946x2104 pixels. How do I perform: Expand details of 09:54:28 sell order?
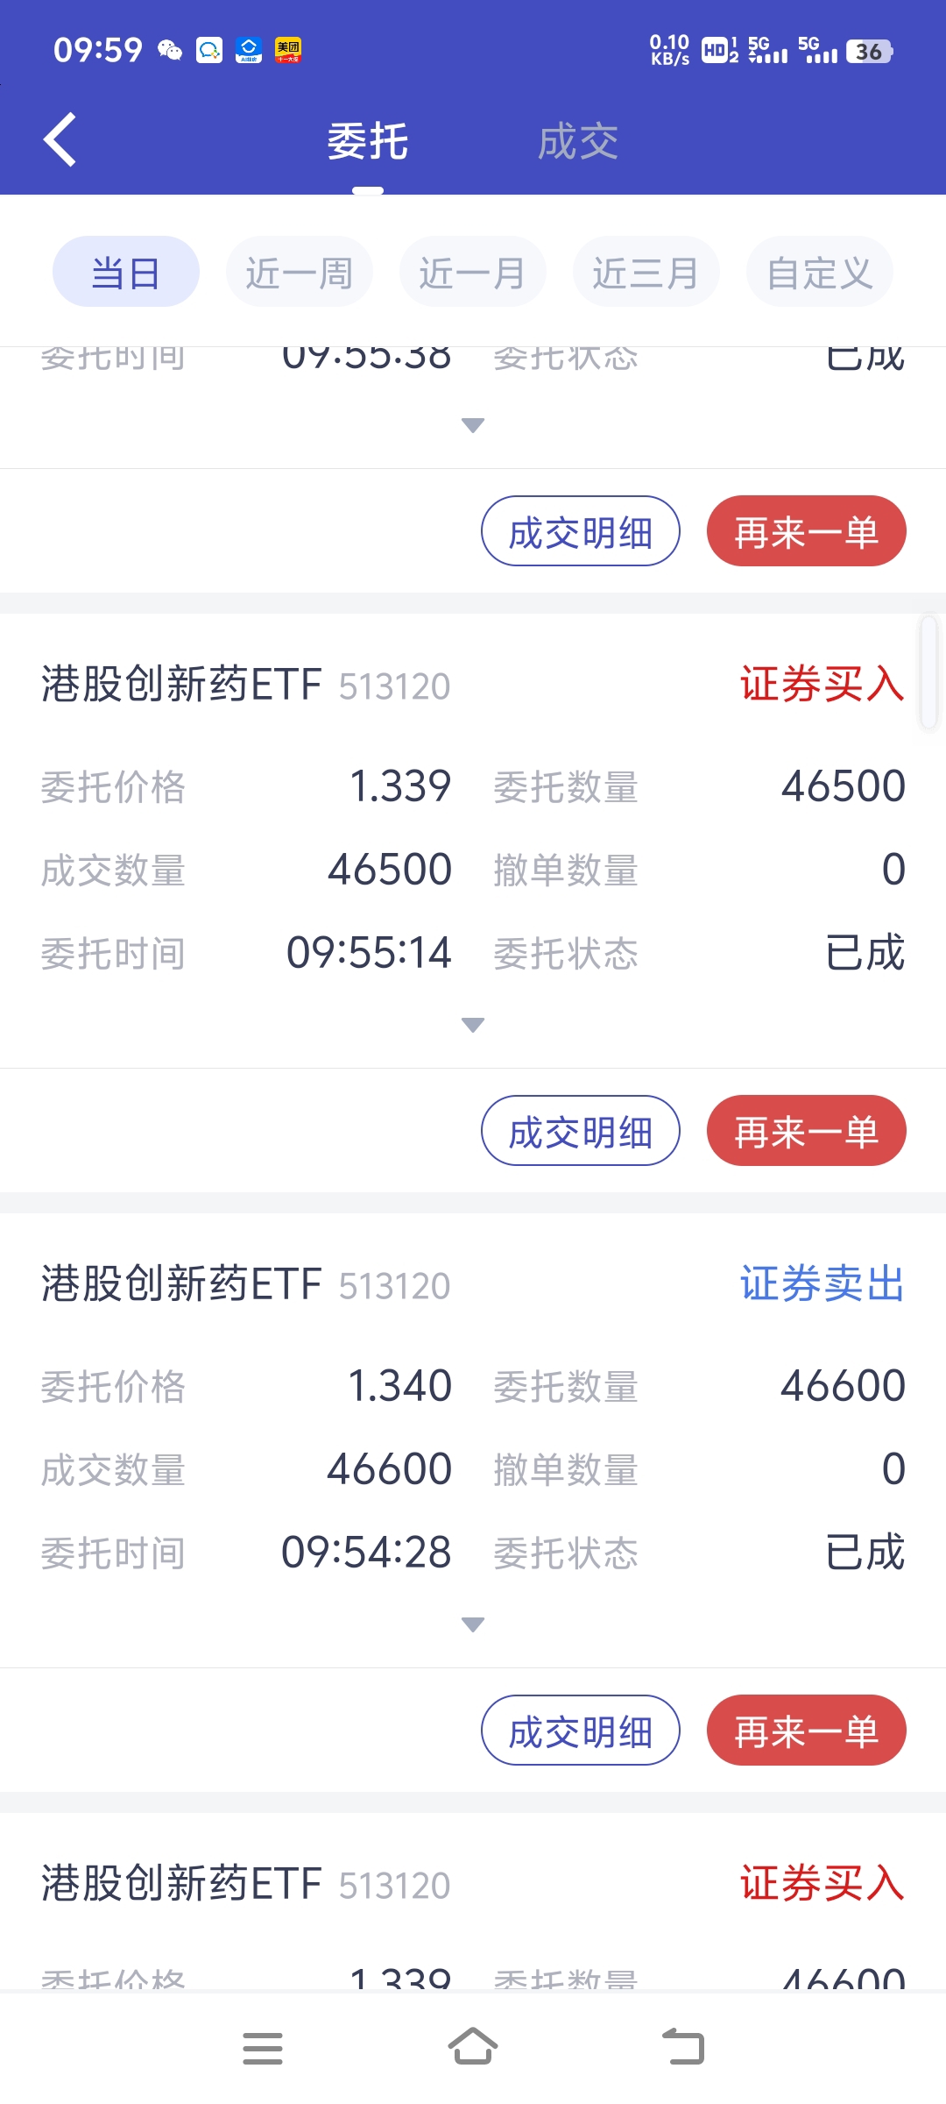[x=473, y=1624]
